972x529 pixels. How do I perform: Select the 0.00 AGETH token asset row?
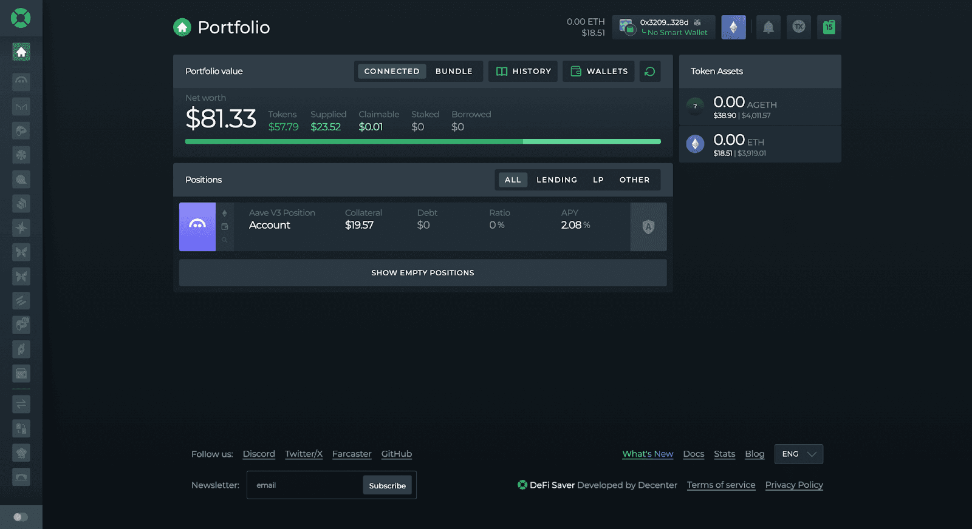coord(760,107)
